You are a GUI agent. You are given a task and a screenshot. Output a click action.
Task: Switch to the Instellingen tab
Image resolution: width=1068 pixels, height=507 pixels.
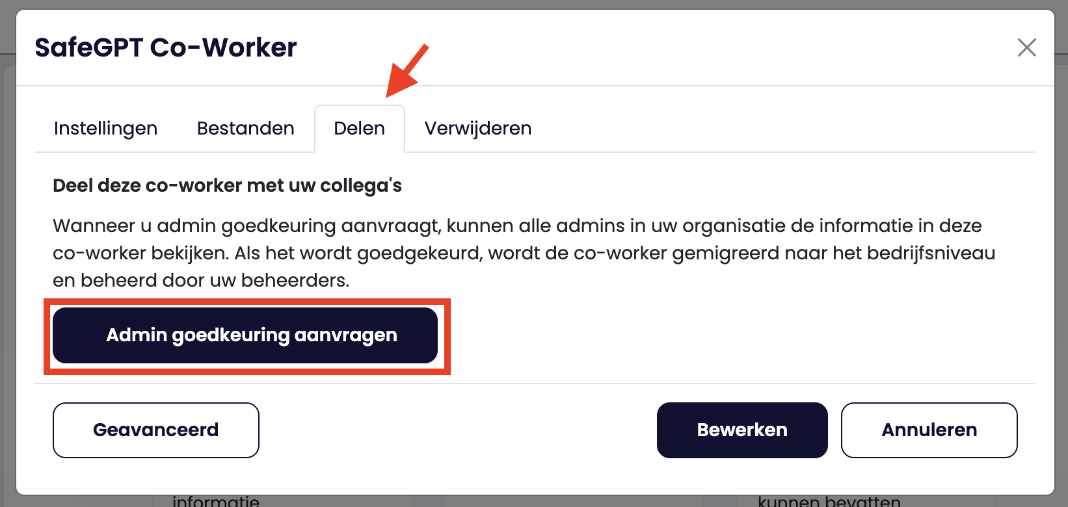point(105,129)
